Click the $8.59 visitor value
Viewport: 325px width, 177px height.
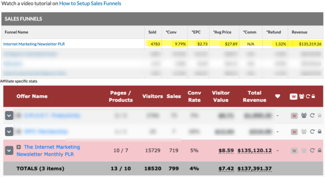click(x=226, y=151)
